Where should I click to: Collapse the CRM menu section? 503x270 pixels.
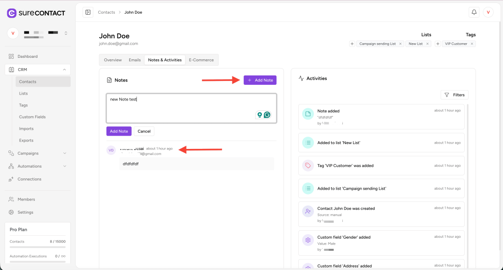point(64,70)
